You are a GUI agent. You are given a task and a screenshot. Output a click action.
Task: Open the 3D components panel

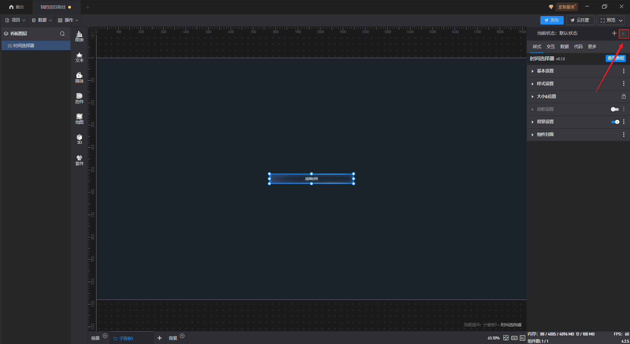pos(79,139)
